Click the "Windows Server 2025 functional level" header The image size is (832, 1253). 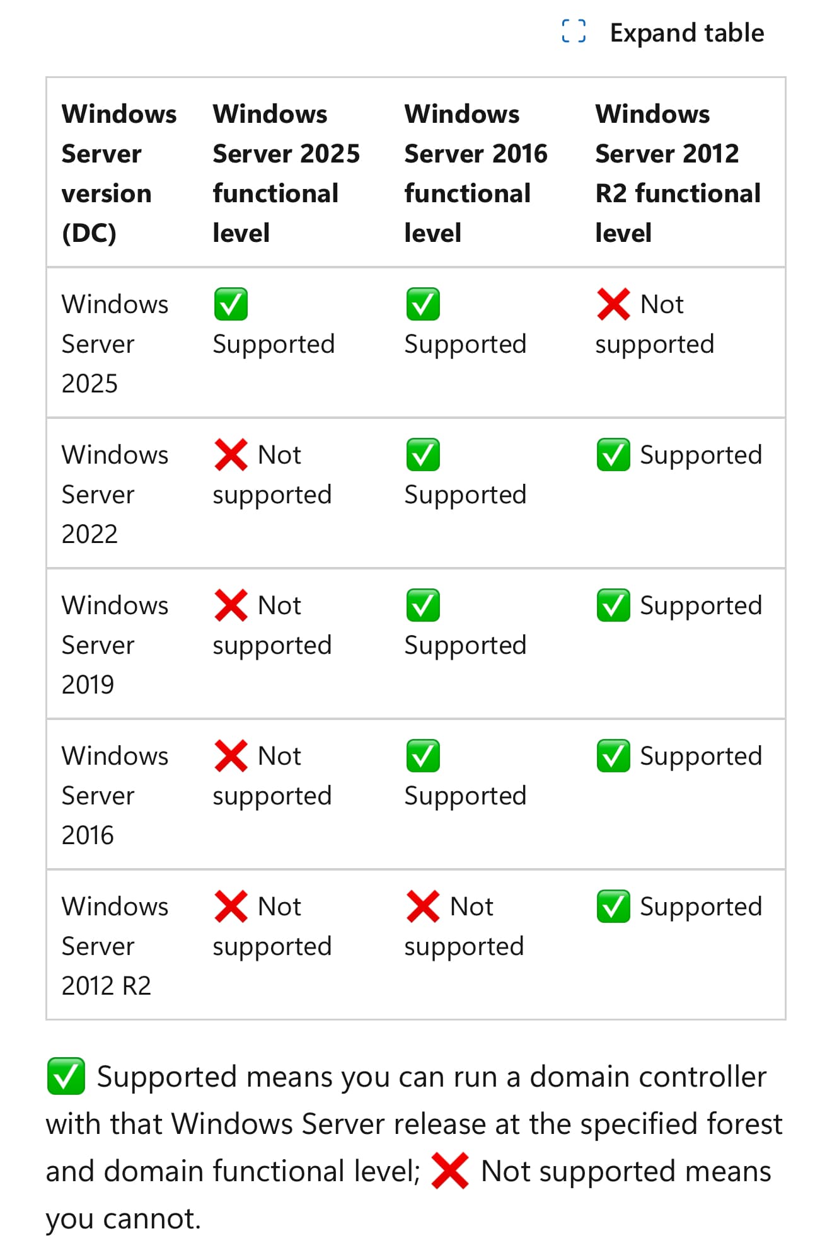point(286,173)
